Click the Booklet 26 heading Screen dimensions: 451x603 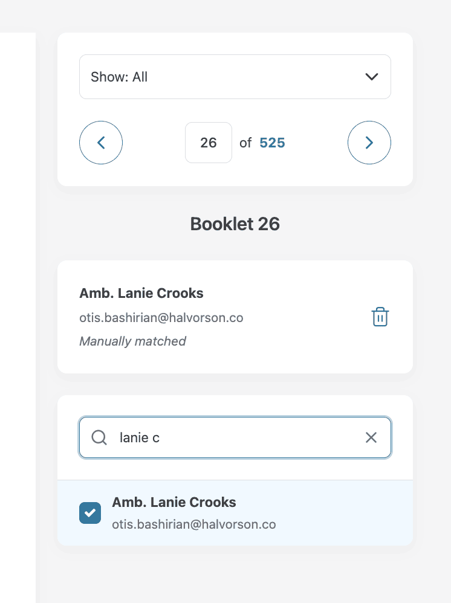point(235,224)
